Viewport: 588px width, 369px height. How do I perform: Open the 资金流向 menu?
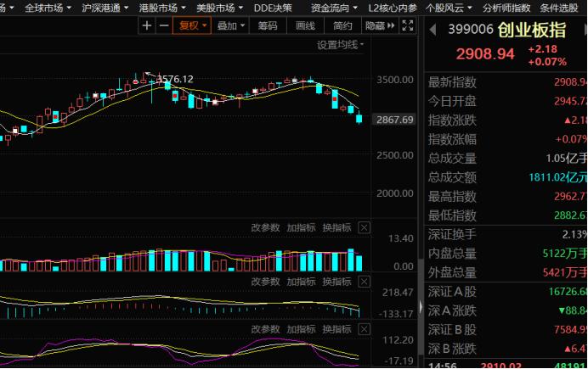(x=332, y=7)
